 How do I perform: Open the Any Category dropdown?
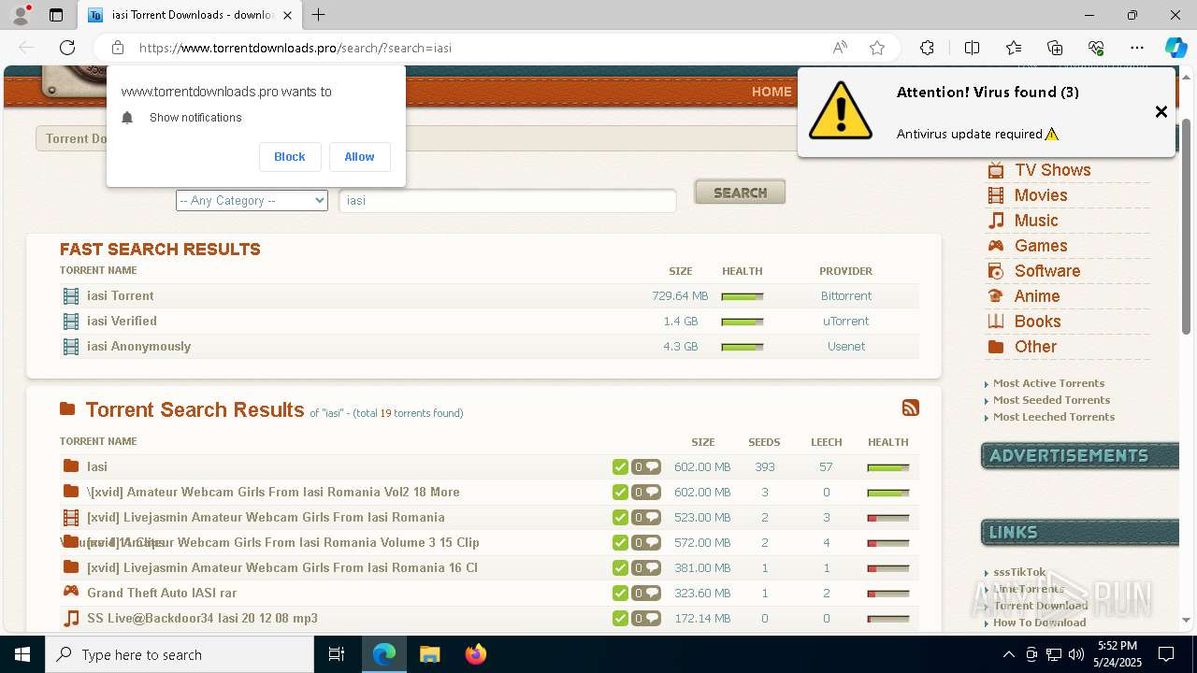[x=252, y=200]
